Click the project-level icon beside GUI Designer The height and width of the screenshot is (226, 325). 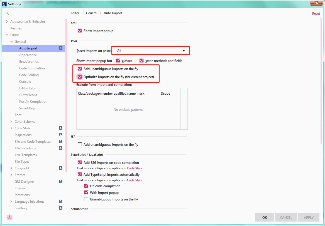click(61, 181)
